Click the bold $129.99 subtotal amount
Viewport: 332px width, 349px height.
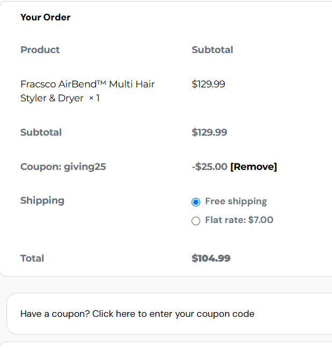(210, 132)
